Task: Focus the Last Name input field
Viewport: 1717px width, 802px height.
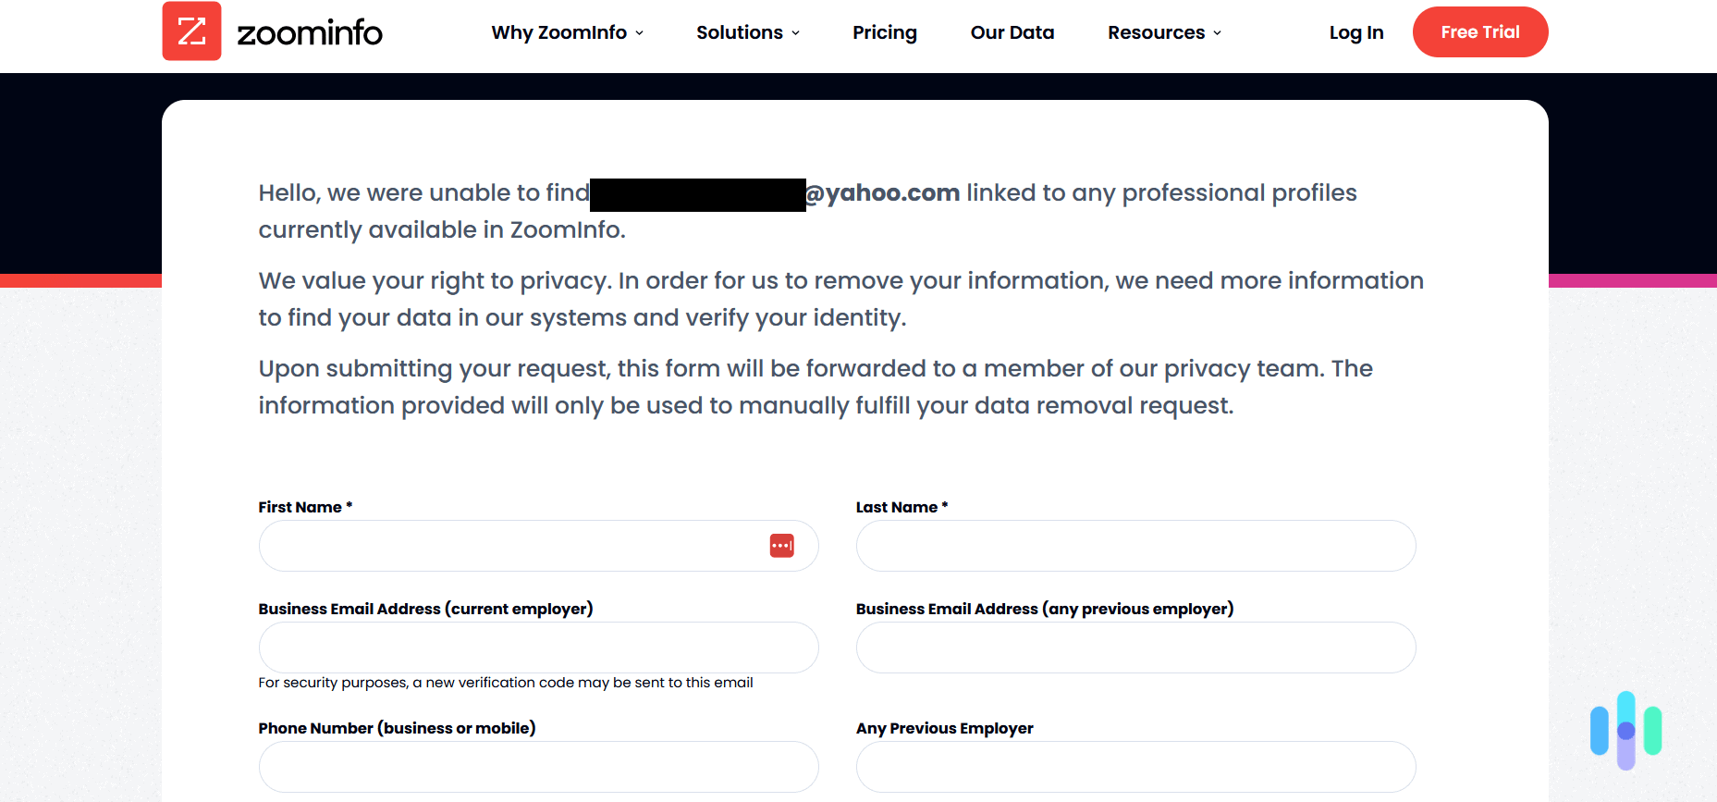Action: click(x=1135, y=545)
